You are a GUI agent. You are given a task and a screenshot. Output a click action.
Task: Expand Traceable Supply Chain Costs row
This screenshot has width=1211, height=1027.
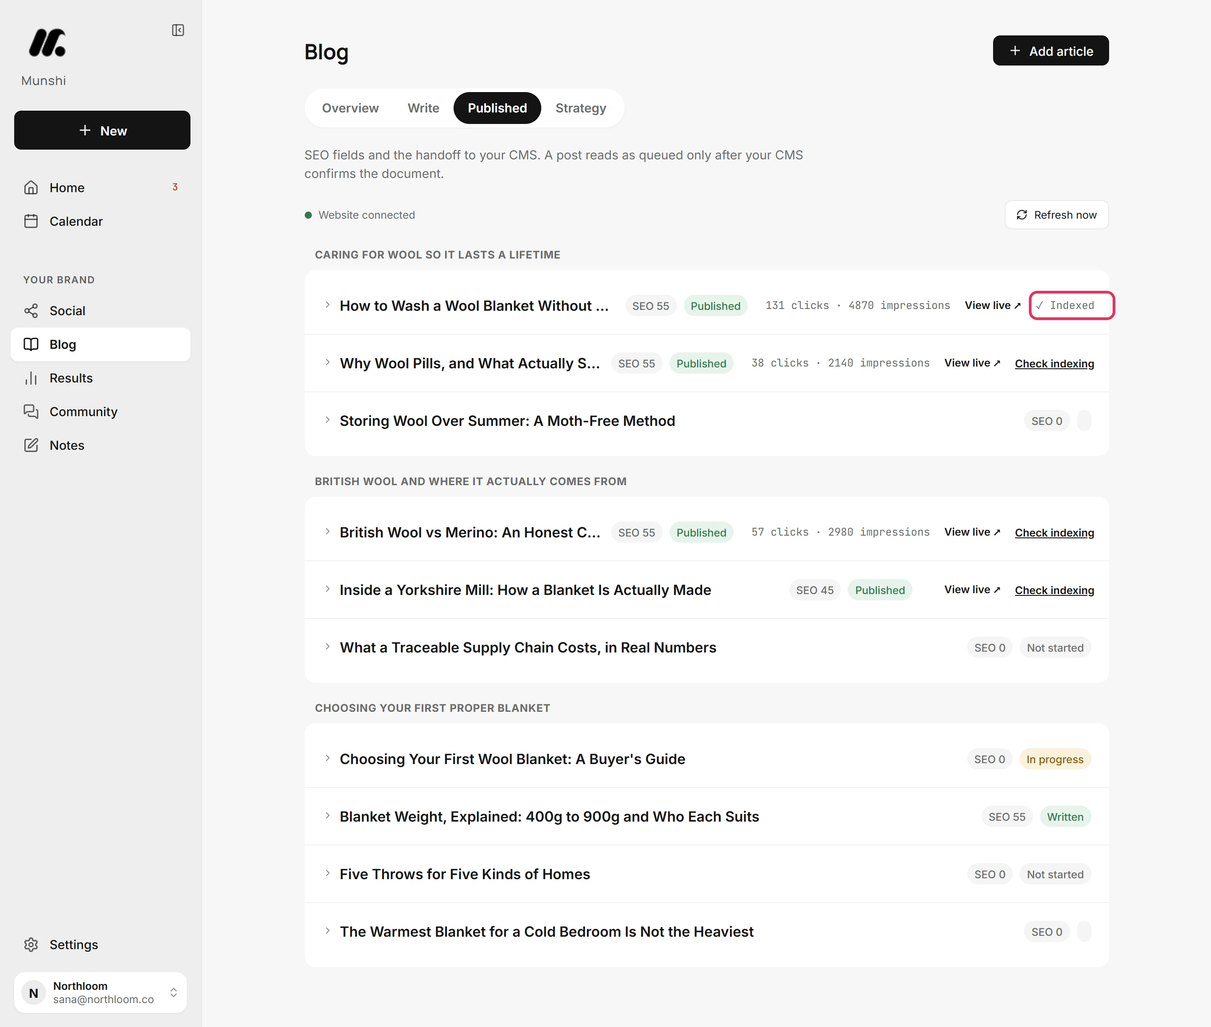(327, 647)
